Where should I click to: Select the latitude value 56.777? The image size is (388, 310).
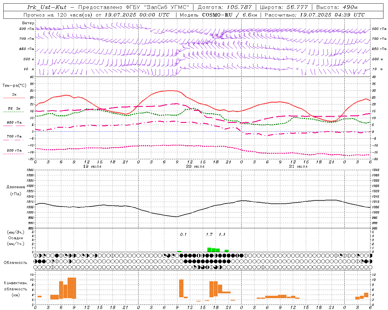click(x=297, y=7)
